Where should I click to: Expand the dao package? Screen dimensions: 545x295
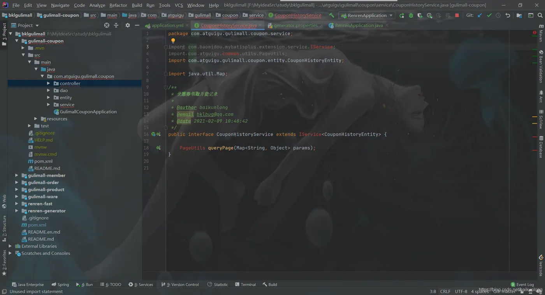pyautogui.click(x=49, y=90)
